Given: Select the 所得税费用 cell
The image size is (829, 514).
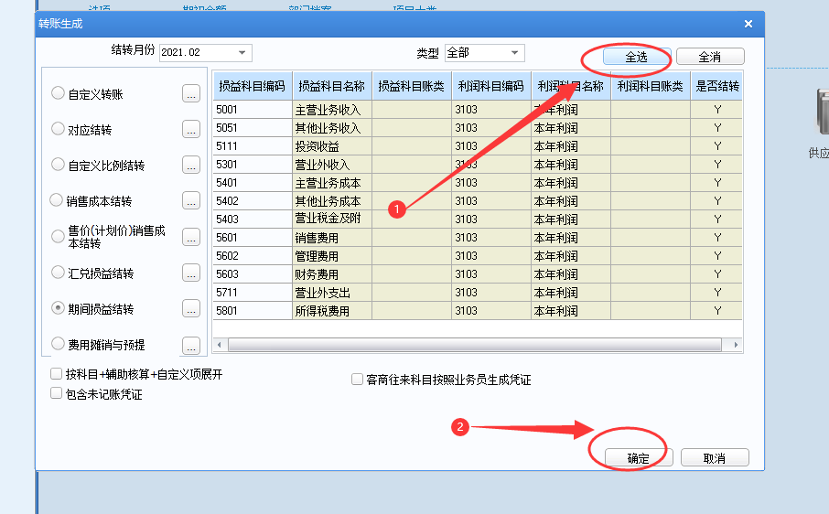Looking at the screenshot, I should [332, 311].
